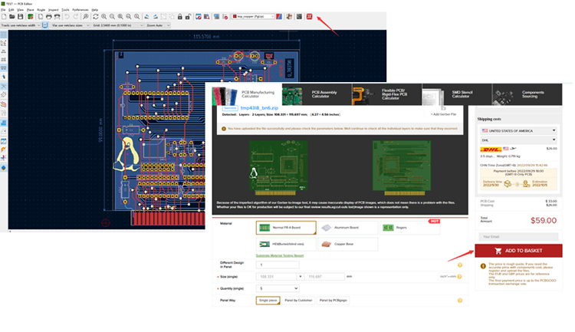
Task: Open the Grid 2.5400 mm dropdown
Action: (x=118, y=25)
